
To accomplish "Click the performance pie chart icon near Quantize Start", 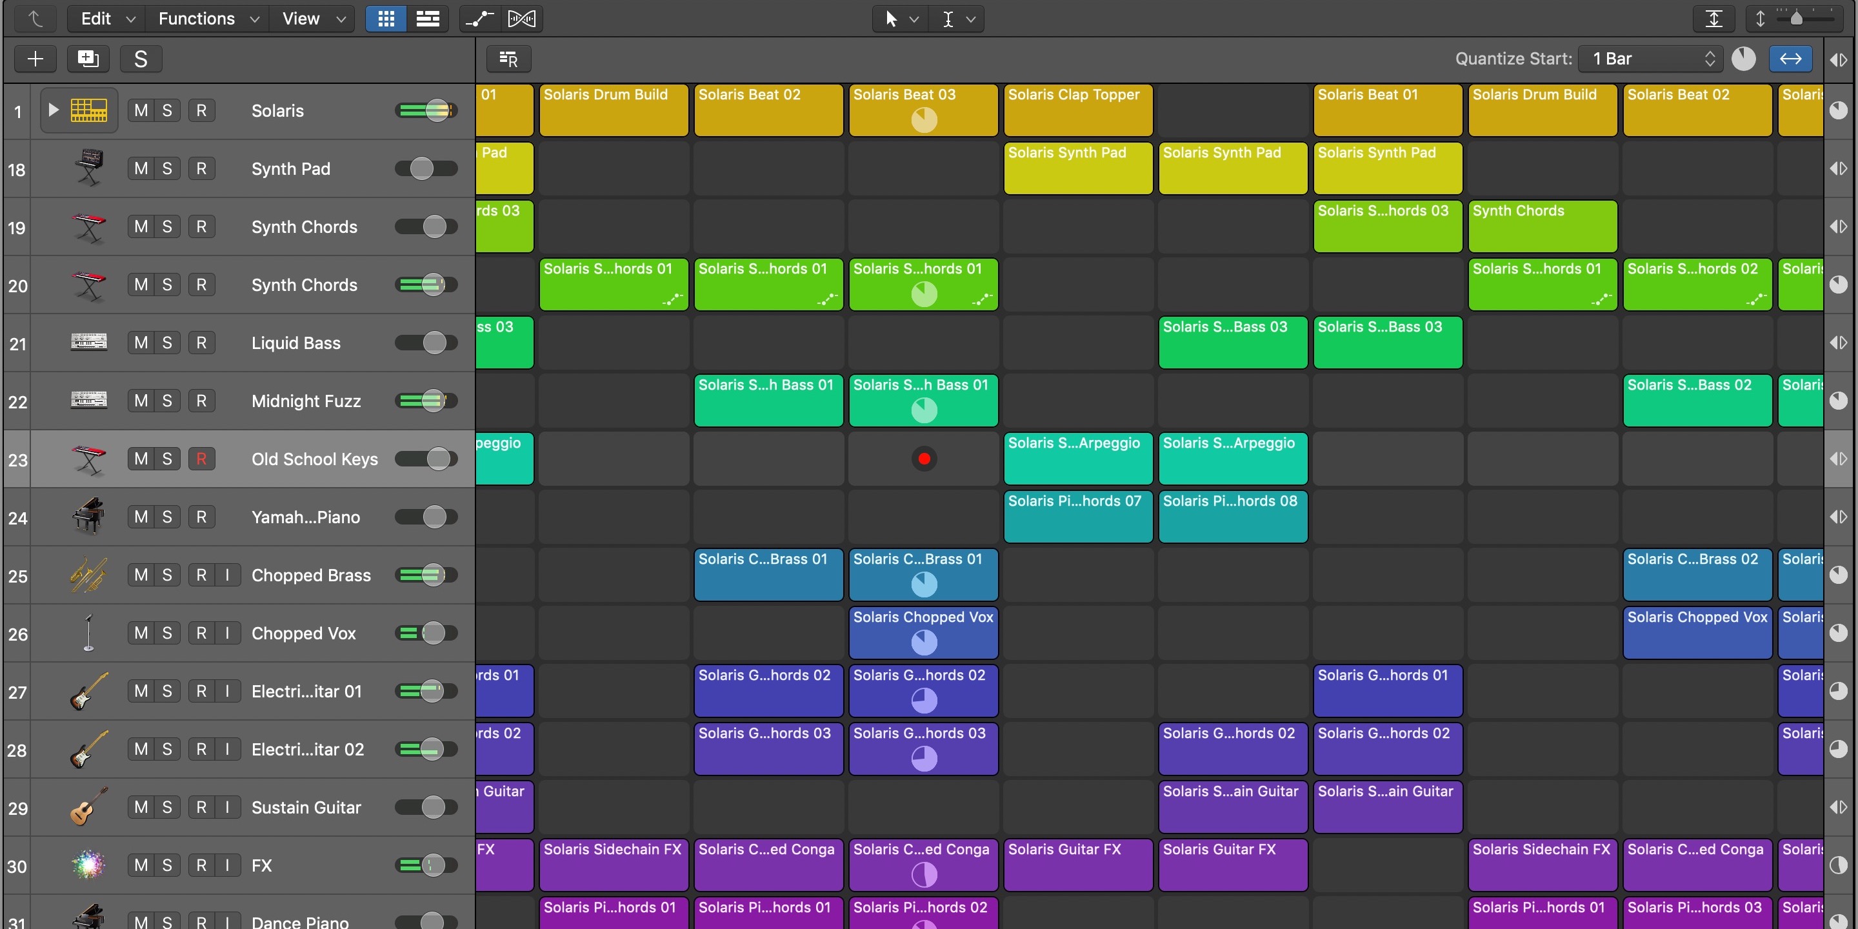I will coord(1744,59).
